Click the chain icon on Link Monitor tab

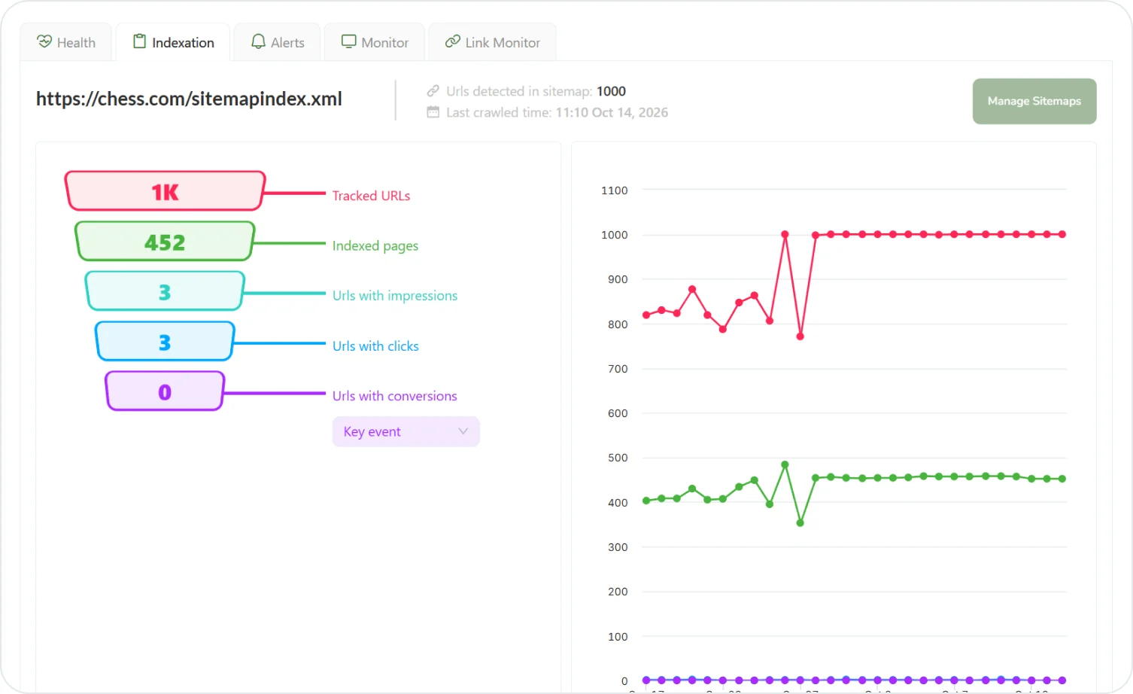click(x=452, y=41)
